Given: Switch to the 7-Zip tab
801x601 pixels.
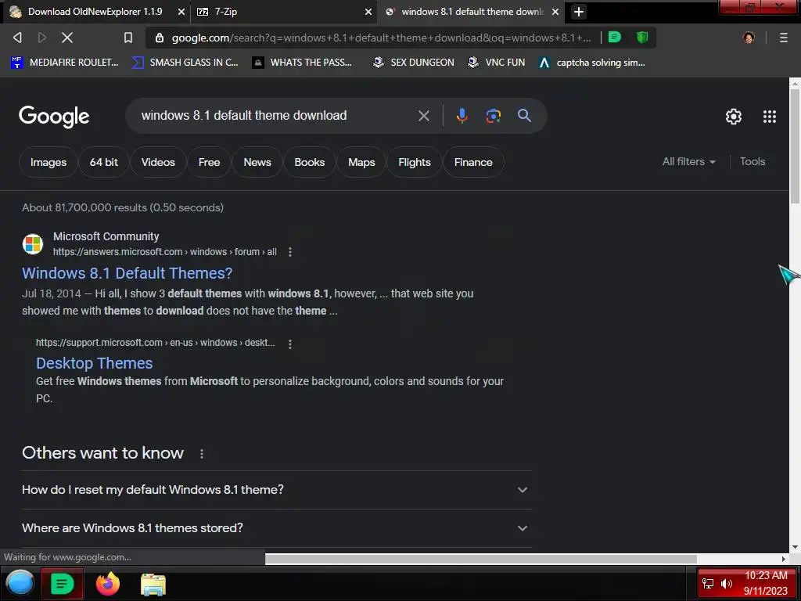Looking at the screenshot, I should (x=283, y=12).
